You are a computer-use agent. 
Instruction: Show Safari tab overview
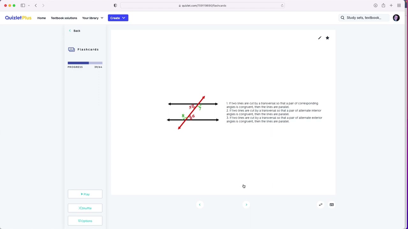[399, 5]
